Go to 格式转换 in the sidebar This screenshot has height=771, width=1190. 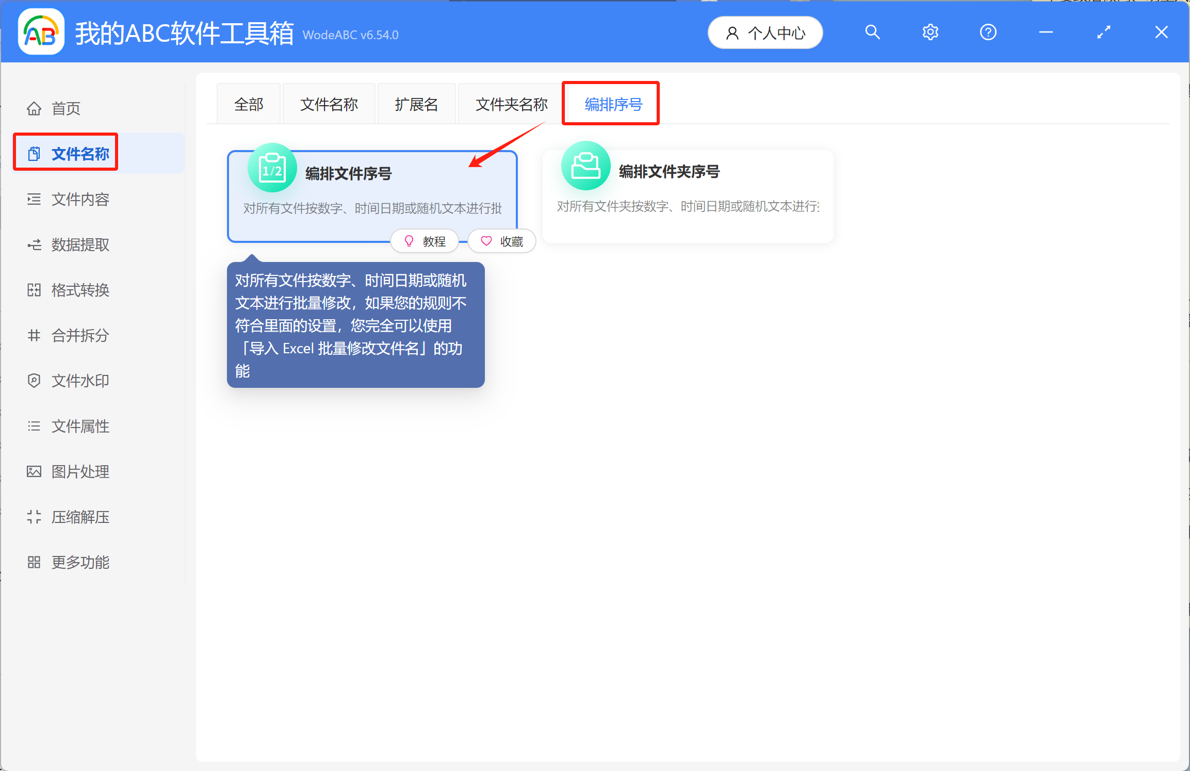(x=80, y=290)
